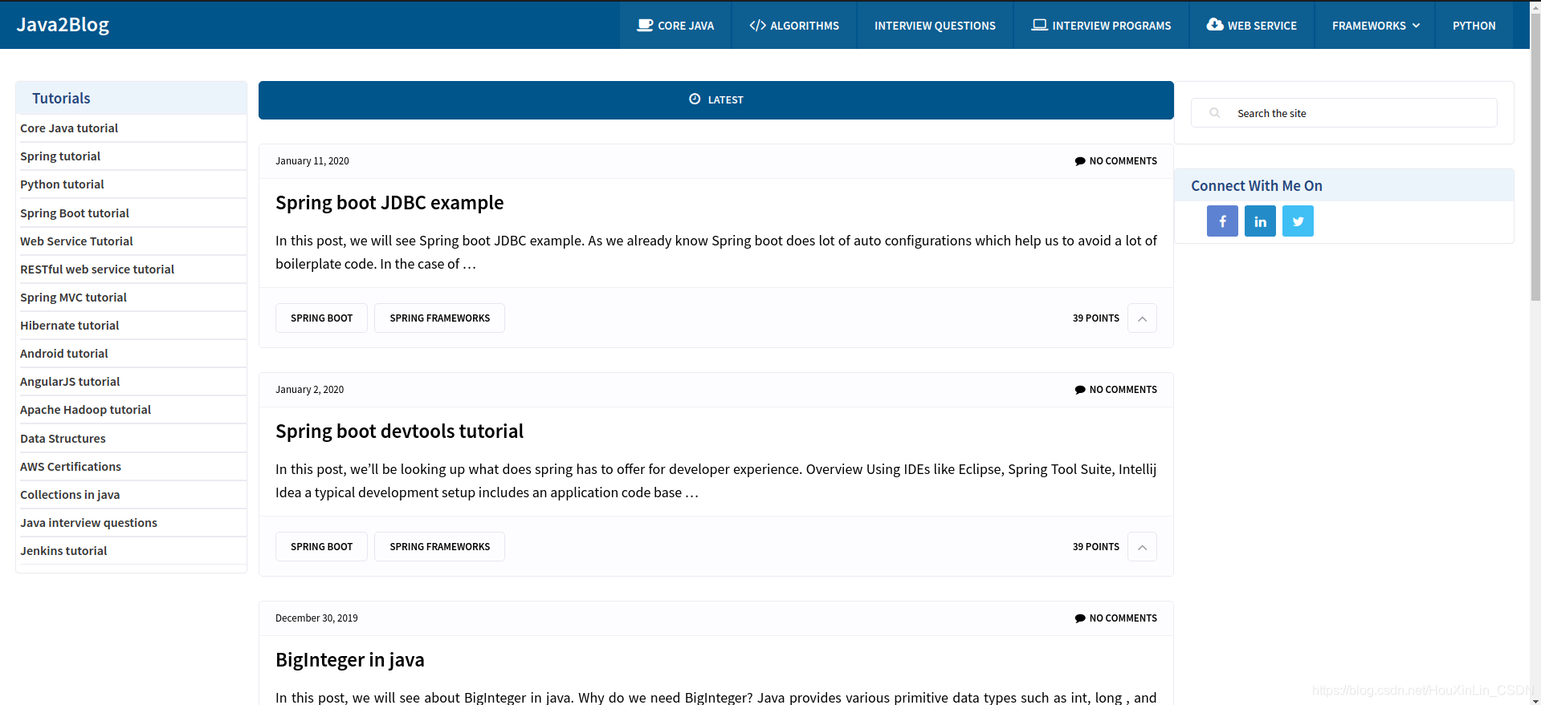Open Web Service Tutorial in sidebar
Viewport: 1541px width, 705px height.
76,241
